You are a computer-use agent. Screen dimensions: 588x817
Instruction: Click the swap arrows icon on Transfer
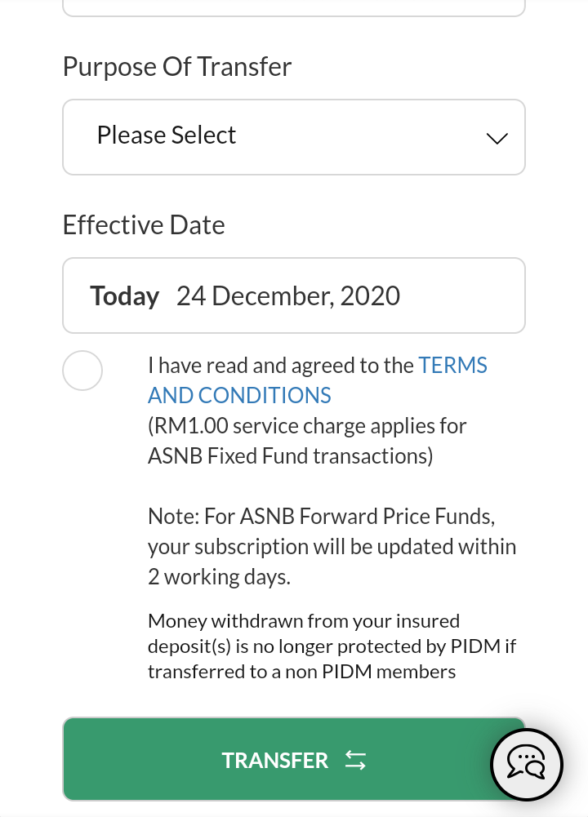[355, 761]
